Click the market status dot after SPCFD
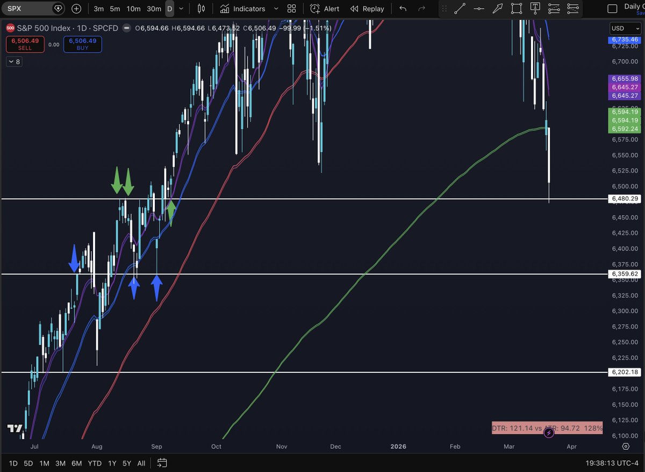 click(x=127, y=28)
